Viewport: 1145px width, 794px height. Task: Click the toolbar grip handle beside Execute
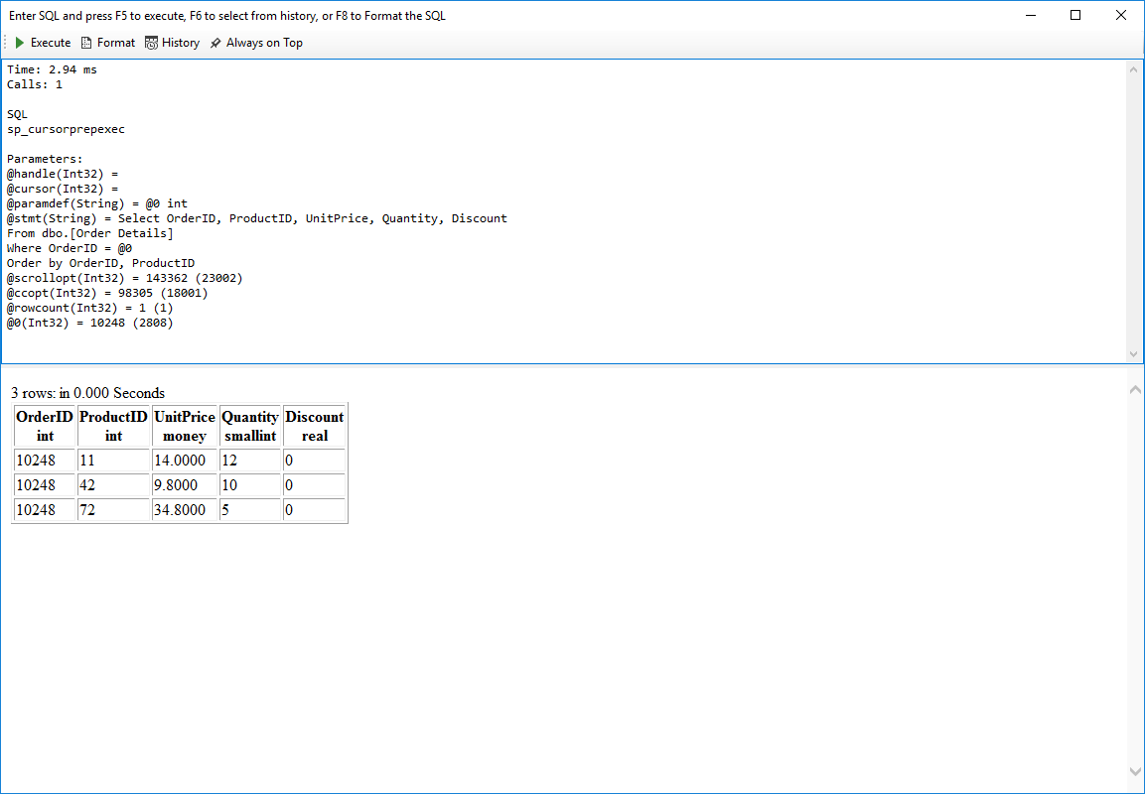click(x=6, y=43)
